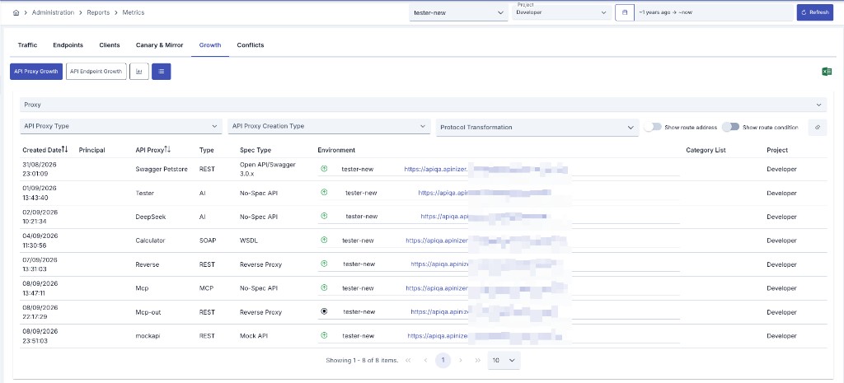Viewport: 844px width, 383px height.
Task: Click 'SOAP' type cell
Action: click(x=208, y=241)
